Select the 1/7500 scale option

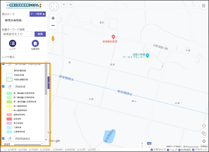click(33, 150)
